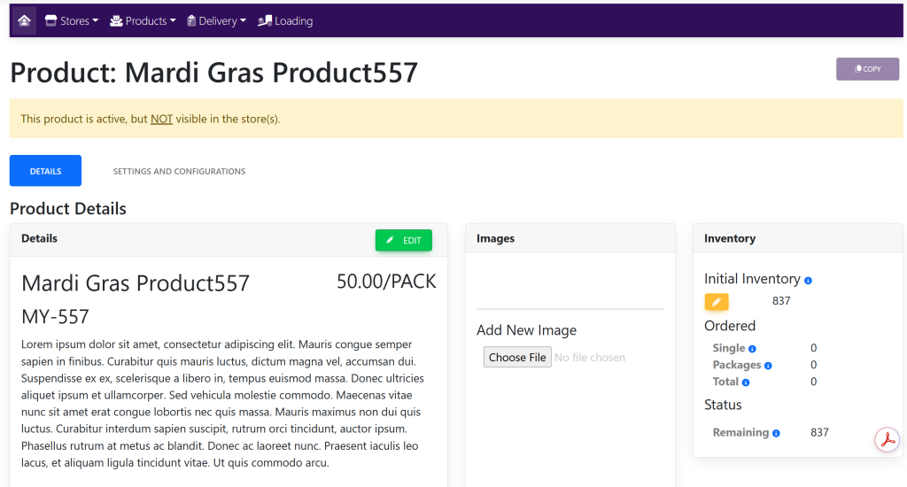This screenshot has width=907, height=487.
Task: Click Choose File to upload image
Action: click(517, 357)
